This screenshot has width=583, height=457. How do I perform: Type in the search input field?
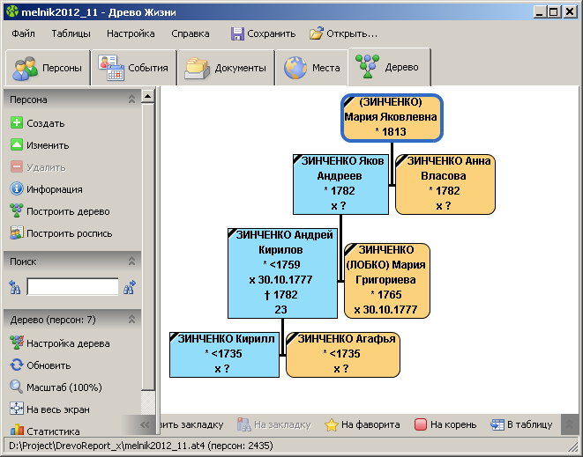[x=72, y=287]
